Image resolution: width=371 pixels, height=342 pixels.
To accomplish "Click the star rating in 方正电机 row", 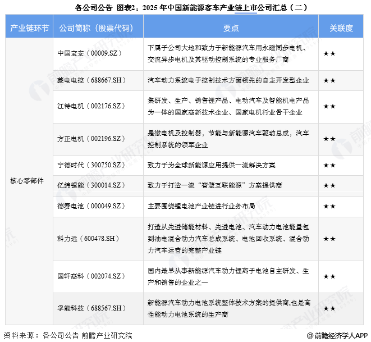I will pyautogui.click(x=329, y=139).
